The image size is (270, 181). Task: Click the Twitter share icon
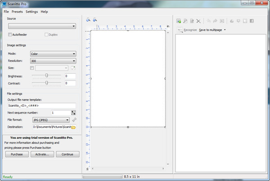[245, 21]
